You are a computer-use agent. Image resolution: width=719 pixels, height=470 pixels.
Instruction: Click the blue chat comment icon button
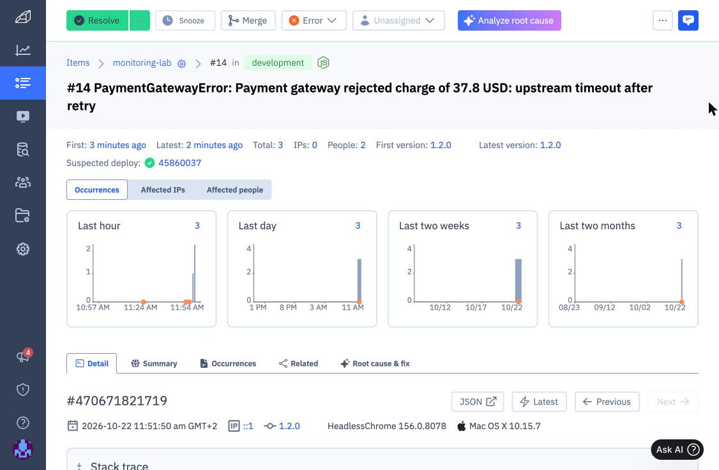click(688, 20)
